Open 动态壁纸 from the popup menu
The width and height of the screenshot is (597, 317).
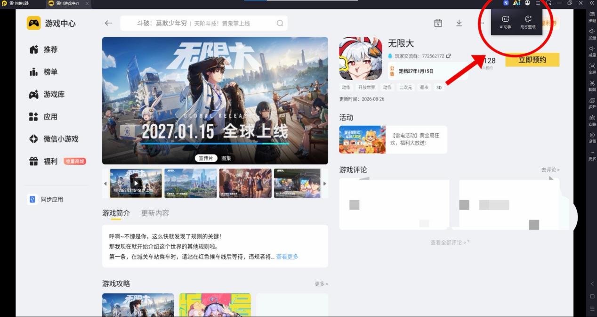pyautogui.click(x=528, y=22)
